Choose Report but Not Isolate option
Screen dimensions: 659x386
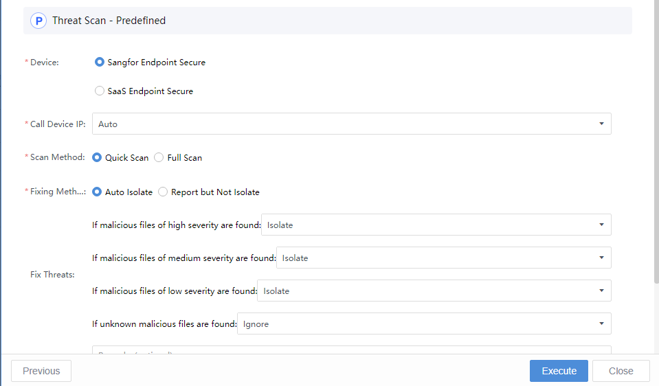(163, 192)
